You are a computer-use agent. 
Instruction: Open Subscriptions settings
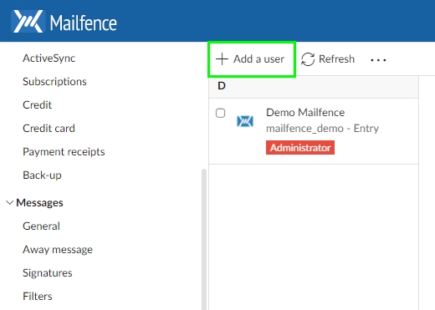pyautogui.click(x=54, y=82)
